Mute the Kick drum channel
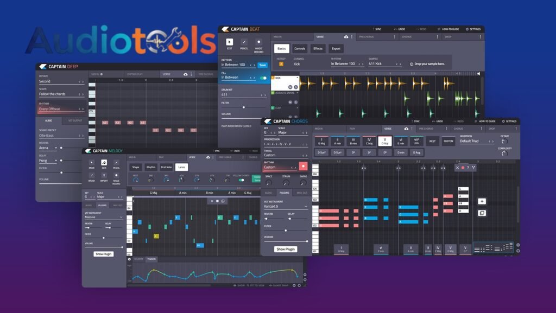This screenshot has height=313, width=556. (x=290, y=87)
